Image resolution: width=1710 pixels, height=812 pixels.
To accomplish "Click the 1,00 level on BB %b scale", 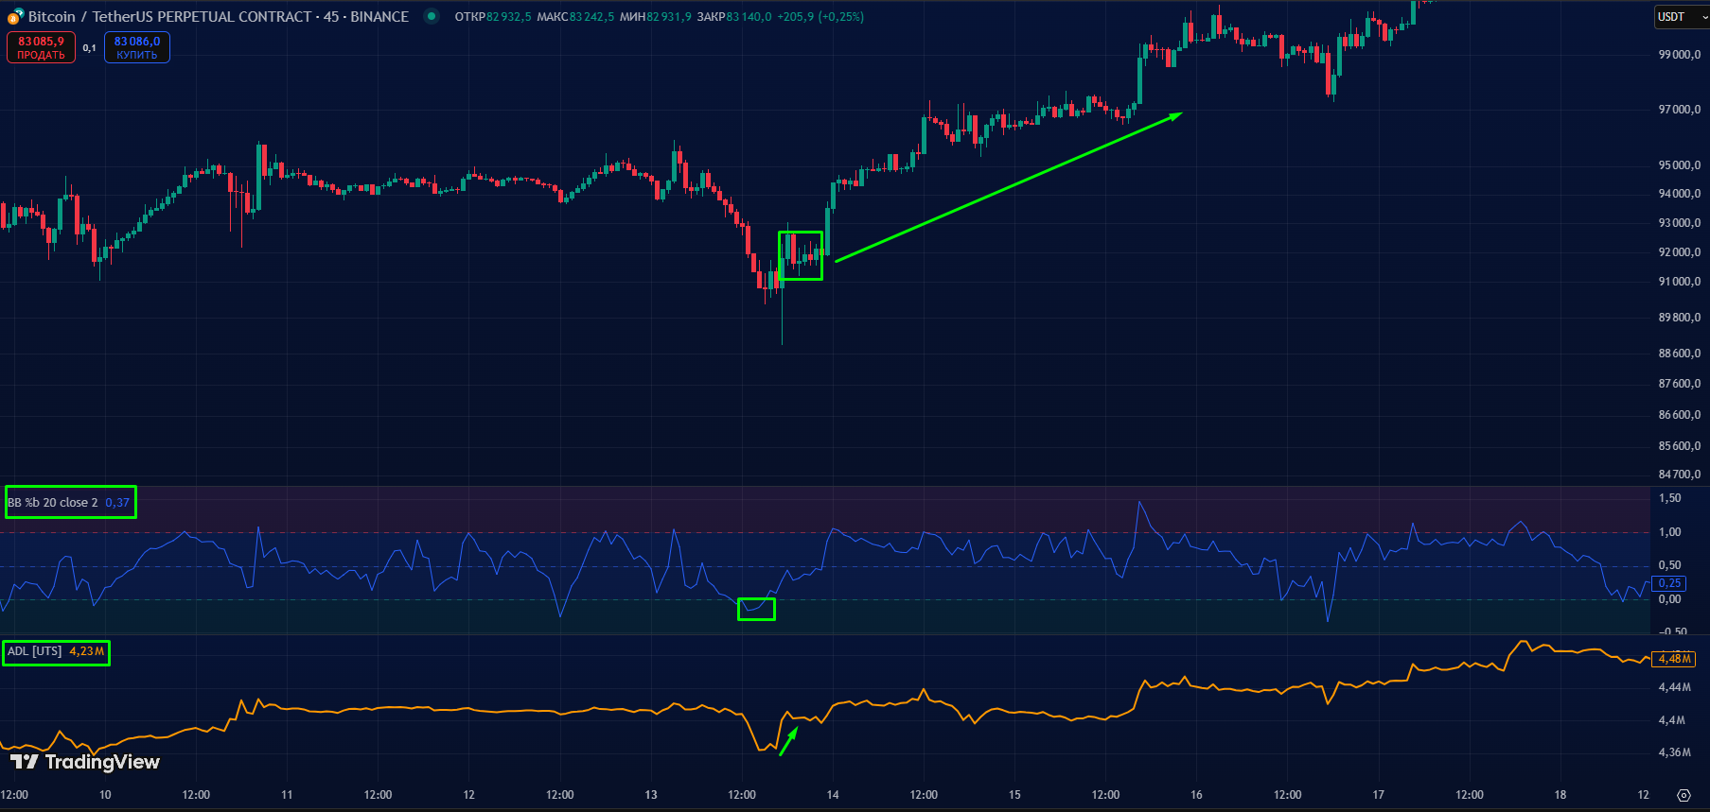I will (1670, 532).
